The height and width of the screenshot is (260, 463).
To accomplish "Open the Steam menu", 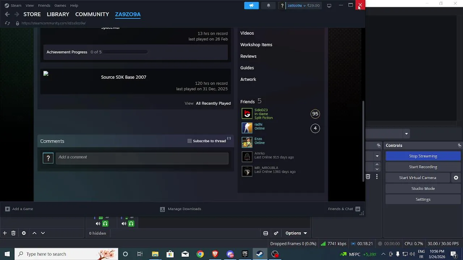I will [x=16, y=5].
